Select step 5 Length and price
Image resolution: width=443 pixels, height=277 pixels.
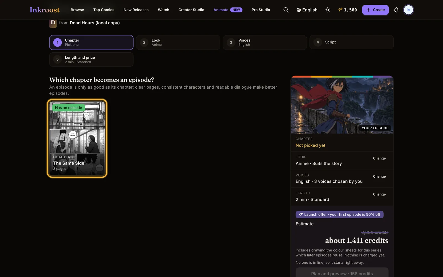91,60
